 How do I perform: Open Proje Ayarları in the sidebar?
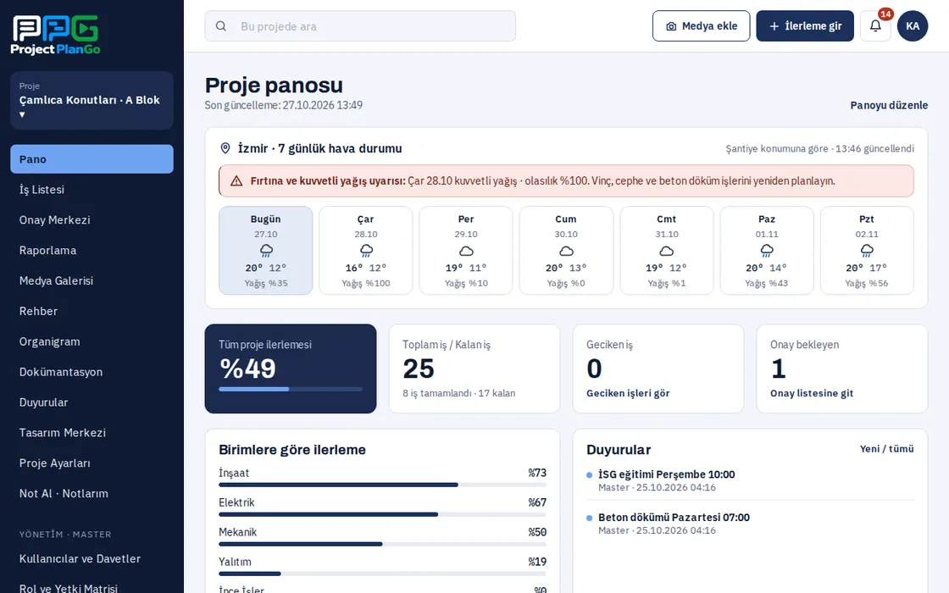tap(92, 463)
